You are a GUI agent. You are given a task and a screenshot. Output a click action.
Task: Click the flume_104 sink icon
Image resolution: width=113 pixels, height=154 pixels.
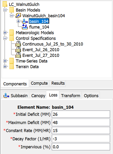coord(25,27)
